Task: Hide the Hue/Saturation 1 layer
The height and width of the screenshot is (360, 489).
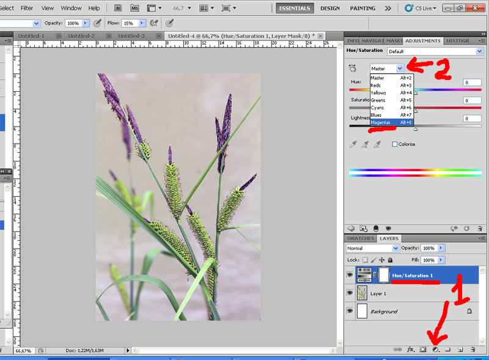Action: 350,275
